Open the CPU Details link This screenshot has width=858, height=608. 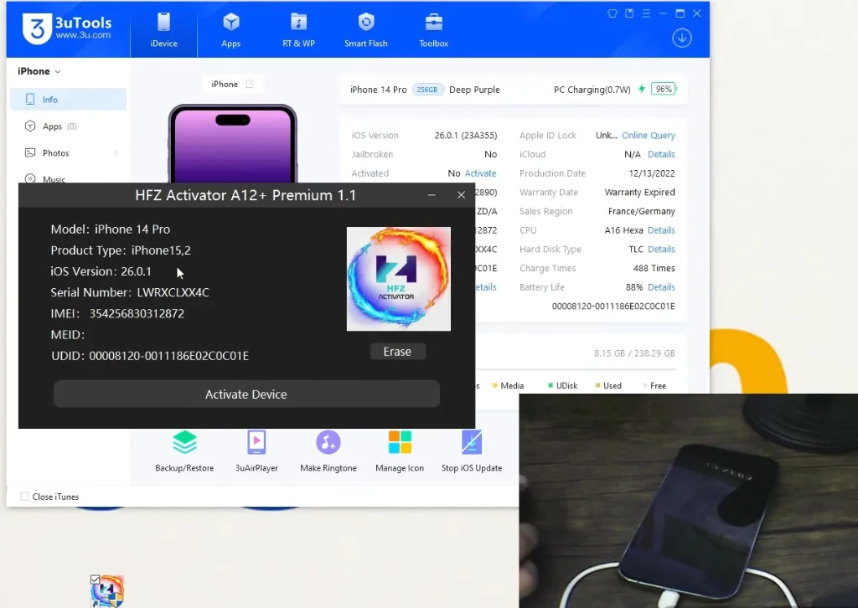(661, 230)
